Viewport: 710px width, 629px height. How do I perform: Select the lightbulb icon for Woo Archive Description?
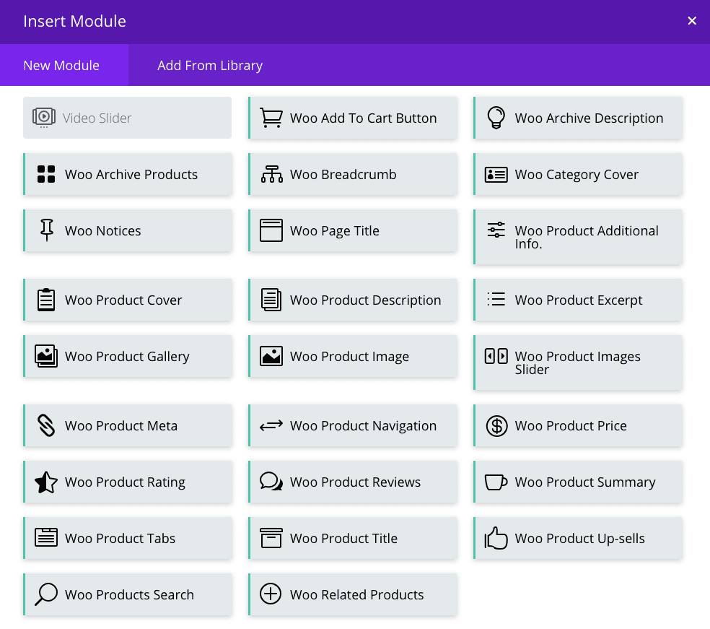[x=496, y=118]
